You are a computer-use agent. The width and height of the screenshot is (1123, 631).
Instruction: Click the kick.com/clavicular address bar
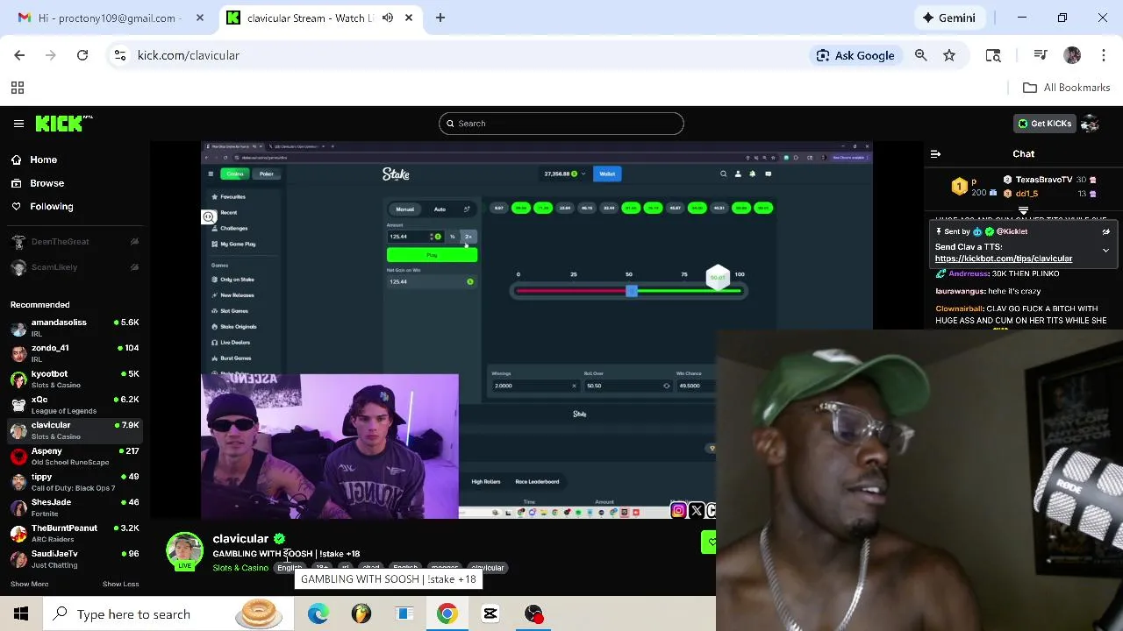[189, 55]
